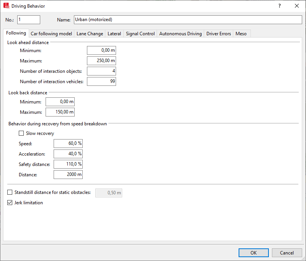Click the help question mark button

280,6
